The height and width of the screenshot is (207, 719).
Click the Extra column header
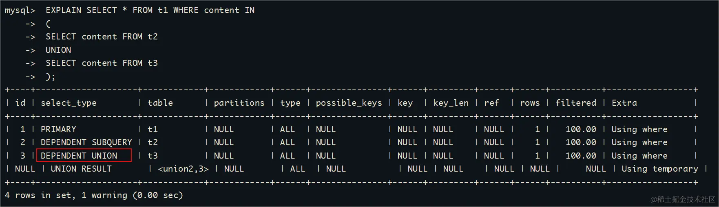(624, 103)
